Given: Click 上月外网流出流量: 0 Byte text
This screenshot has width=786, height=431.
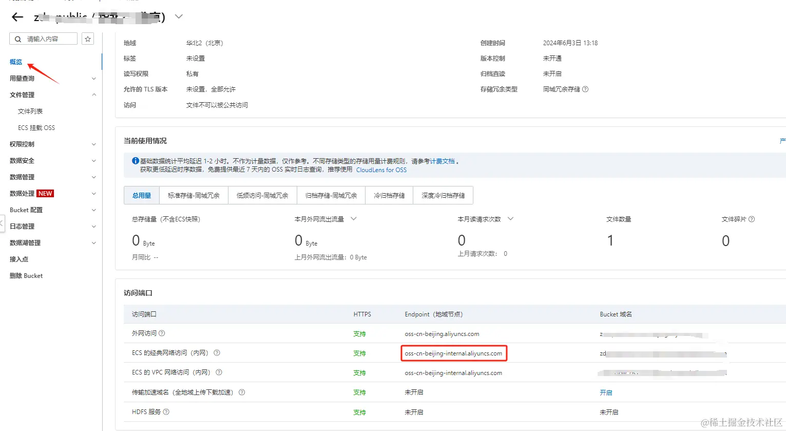Looking at the screenshot, I should 331,257.
